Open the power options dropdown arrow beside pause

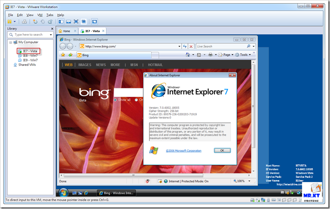[14, 21]
